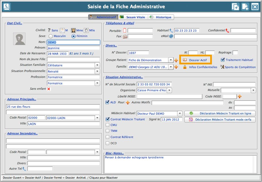Click the Prénom field containing Jeannine
The height and width of the screenshot is (182, 262).
(x=74, y=48)
